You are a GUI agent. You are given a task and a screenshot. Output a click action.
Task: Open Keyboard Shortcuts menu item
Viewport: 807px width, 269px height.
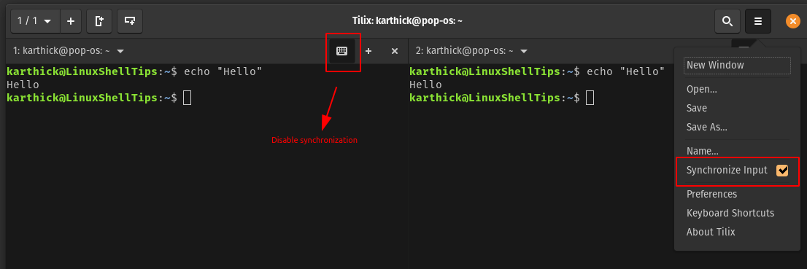coord(730,213)
